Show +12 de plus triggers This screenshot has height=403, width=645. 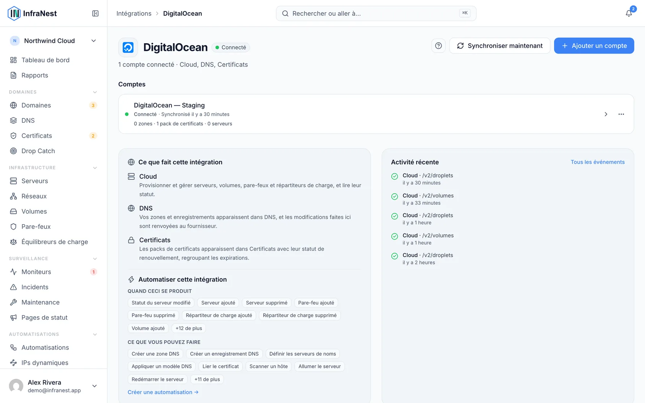pyautogui.click(x=189, y=328)
